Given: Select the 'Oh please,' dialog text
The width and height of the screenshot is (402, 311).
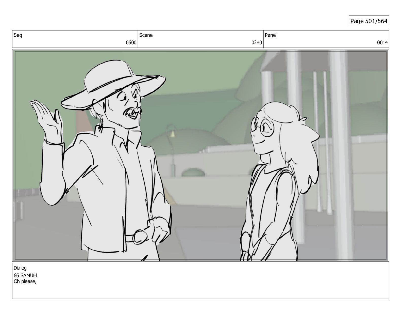Looking at the screenshot, I should 25,282.
